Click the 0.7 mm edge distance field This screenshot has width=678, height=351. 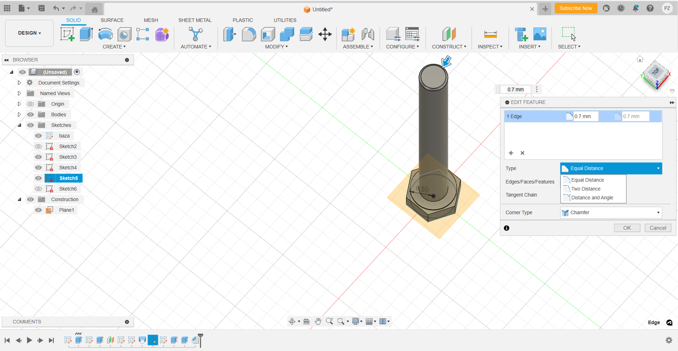point(585,116)
